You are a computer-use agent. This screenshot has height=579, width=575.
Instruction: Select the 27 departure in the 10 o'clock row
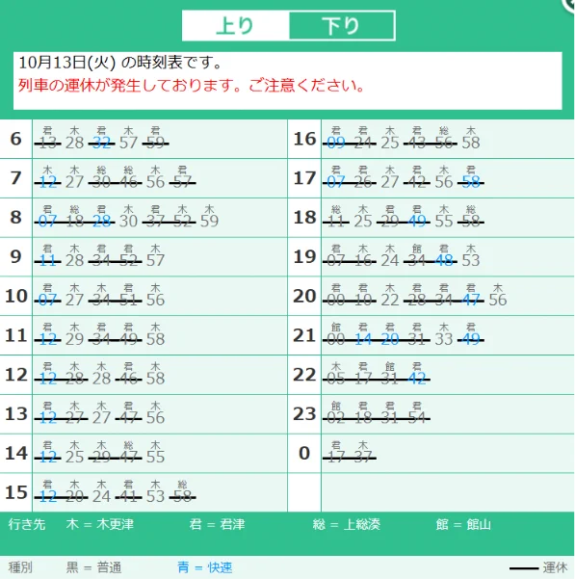coord(74,300)
